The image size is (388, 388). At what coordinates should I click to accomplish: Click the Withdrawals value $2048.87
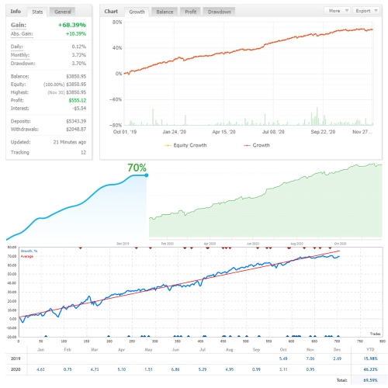76,129
